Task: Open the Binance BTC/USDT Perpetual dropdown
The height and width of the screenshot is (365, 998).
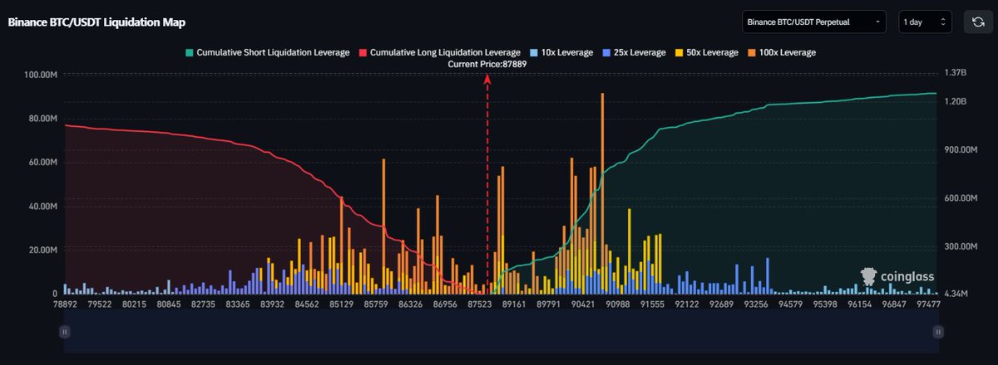Action: 814,22
